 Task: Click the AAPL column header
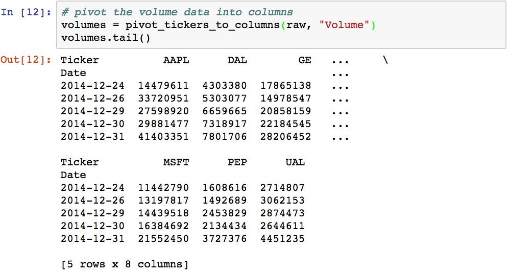click(176, 60)
